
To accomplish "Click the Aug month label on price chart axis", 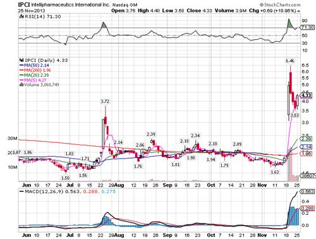I will [x=119, y=185].
